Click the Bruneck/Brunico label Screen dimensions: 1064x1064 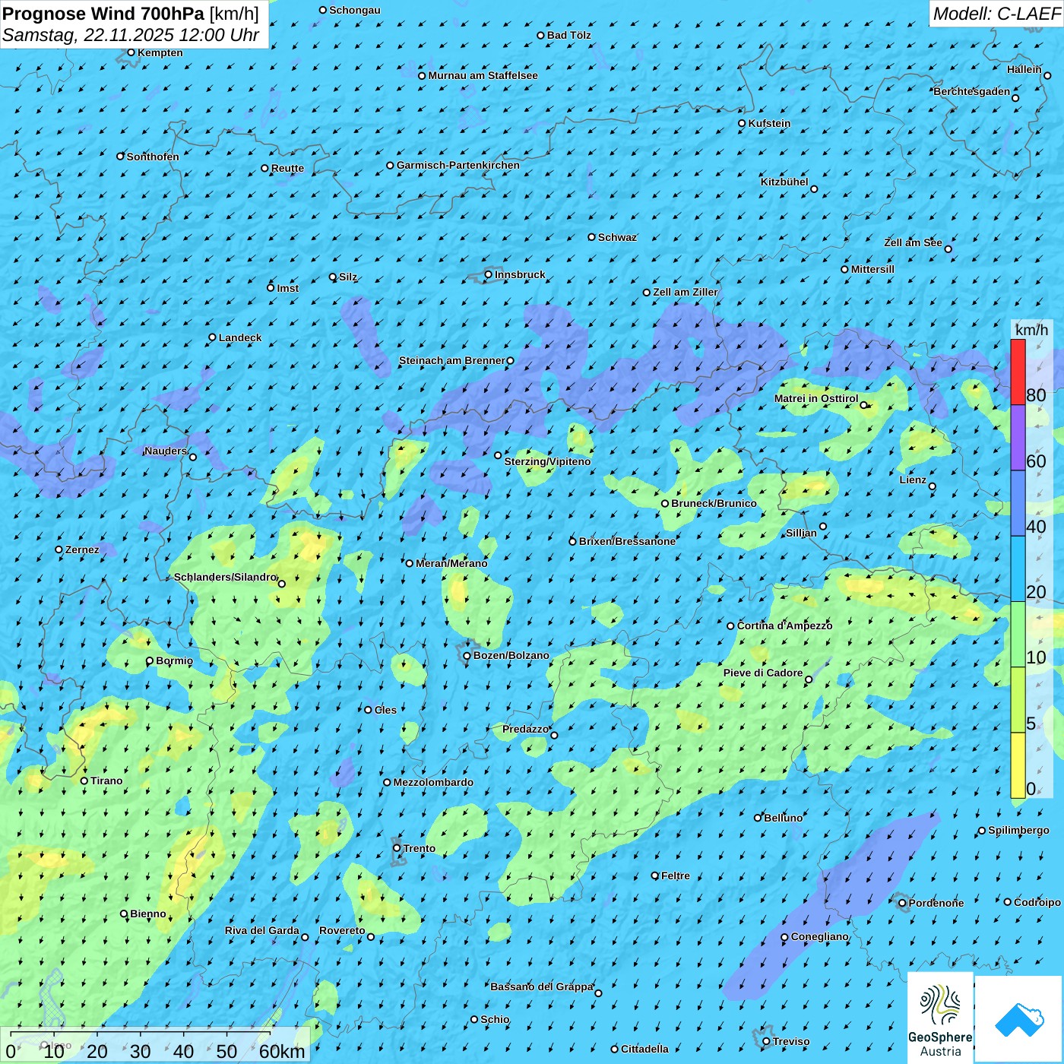point(714,503)
